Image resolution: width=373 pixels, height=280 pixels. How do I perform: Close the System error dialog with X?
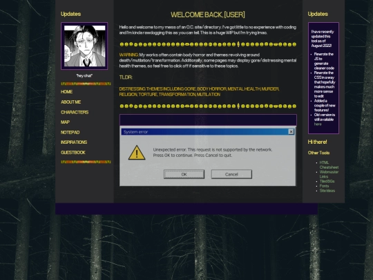point(291,131)
